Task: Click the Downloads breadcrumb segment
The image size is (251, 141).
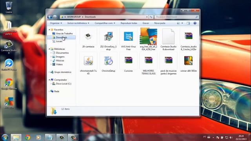Action: (90, 17)
